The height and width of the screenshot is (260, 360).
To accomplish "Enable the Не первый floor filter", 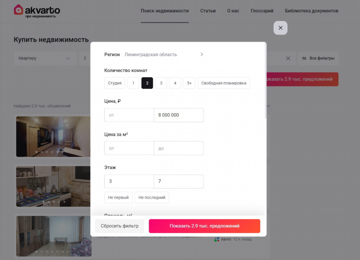I will pos(118,197).
